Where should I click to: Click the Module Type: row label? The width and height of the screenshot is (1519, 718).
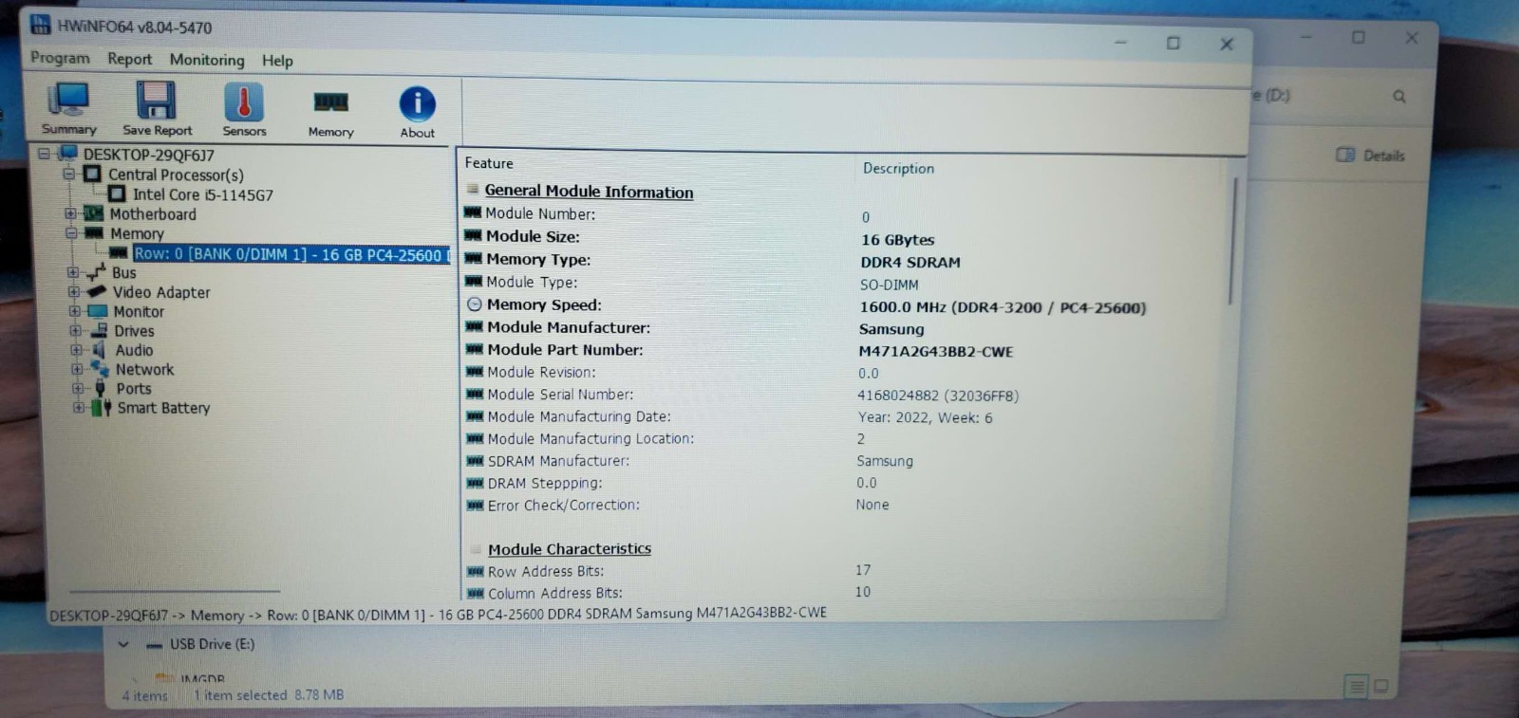tap(532, 282)
